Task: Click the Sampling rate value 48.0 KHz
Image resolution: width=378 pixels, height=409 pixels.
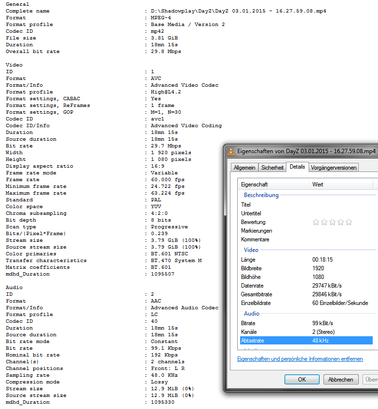Action: tap(164, 375)
